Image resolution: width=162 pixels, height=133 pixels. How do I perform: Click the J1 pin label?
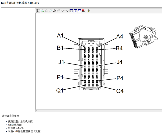coord(61,62)
